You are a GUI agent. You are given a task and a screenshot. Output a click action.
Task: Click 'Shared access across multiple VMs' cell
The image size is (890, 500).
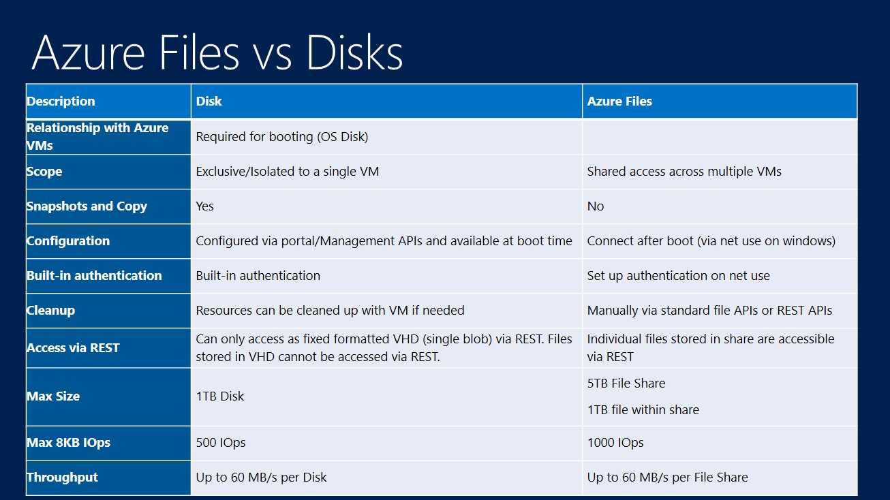(x=684, y=172)
